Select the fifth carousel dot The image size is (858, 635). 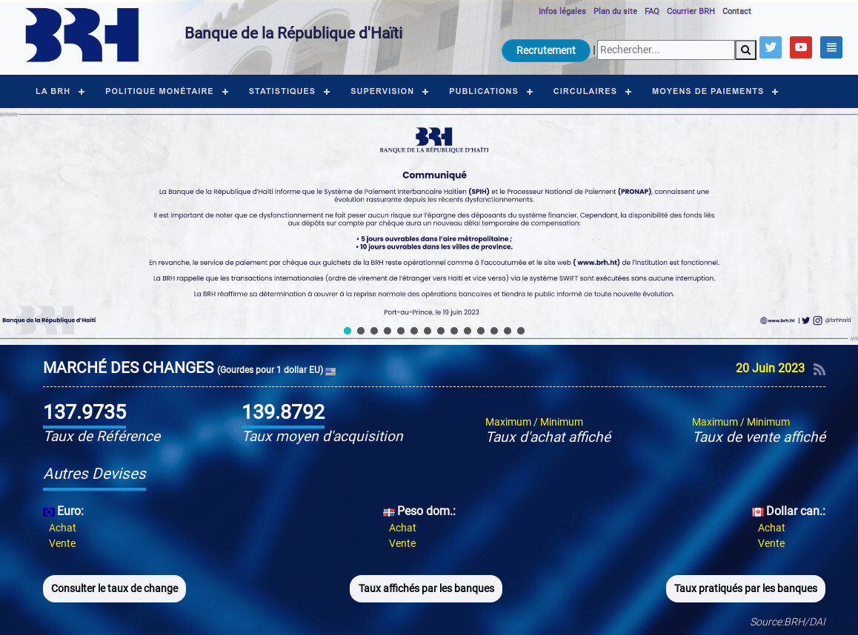[401, 331]
